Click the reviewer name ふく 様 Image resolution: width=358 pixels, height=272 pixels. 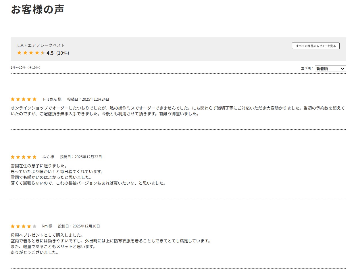click(48, 157)
